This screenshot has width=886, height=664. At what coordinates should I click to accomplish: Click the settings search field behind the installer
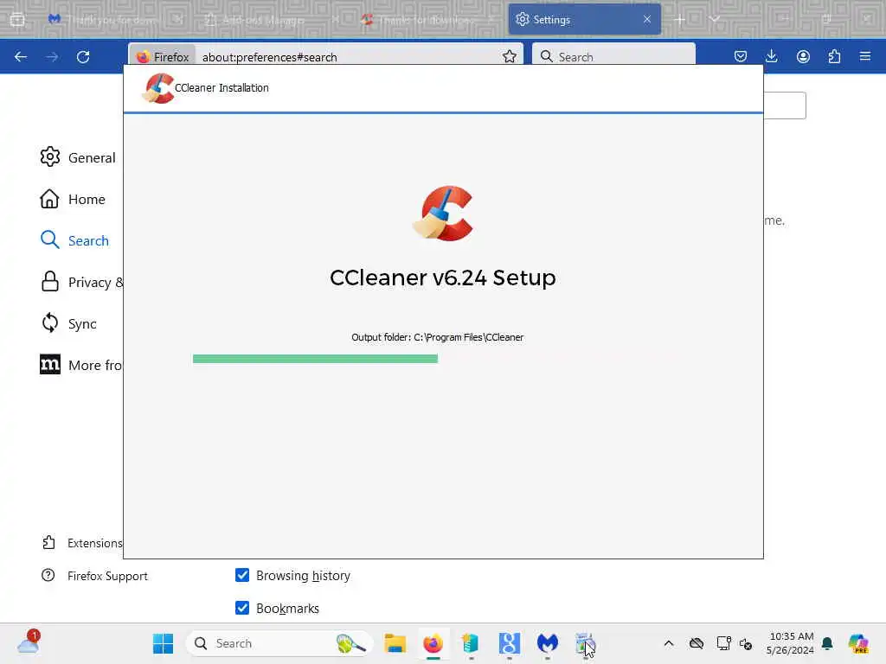coord(785,105)
